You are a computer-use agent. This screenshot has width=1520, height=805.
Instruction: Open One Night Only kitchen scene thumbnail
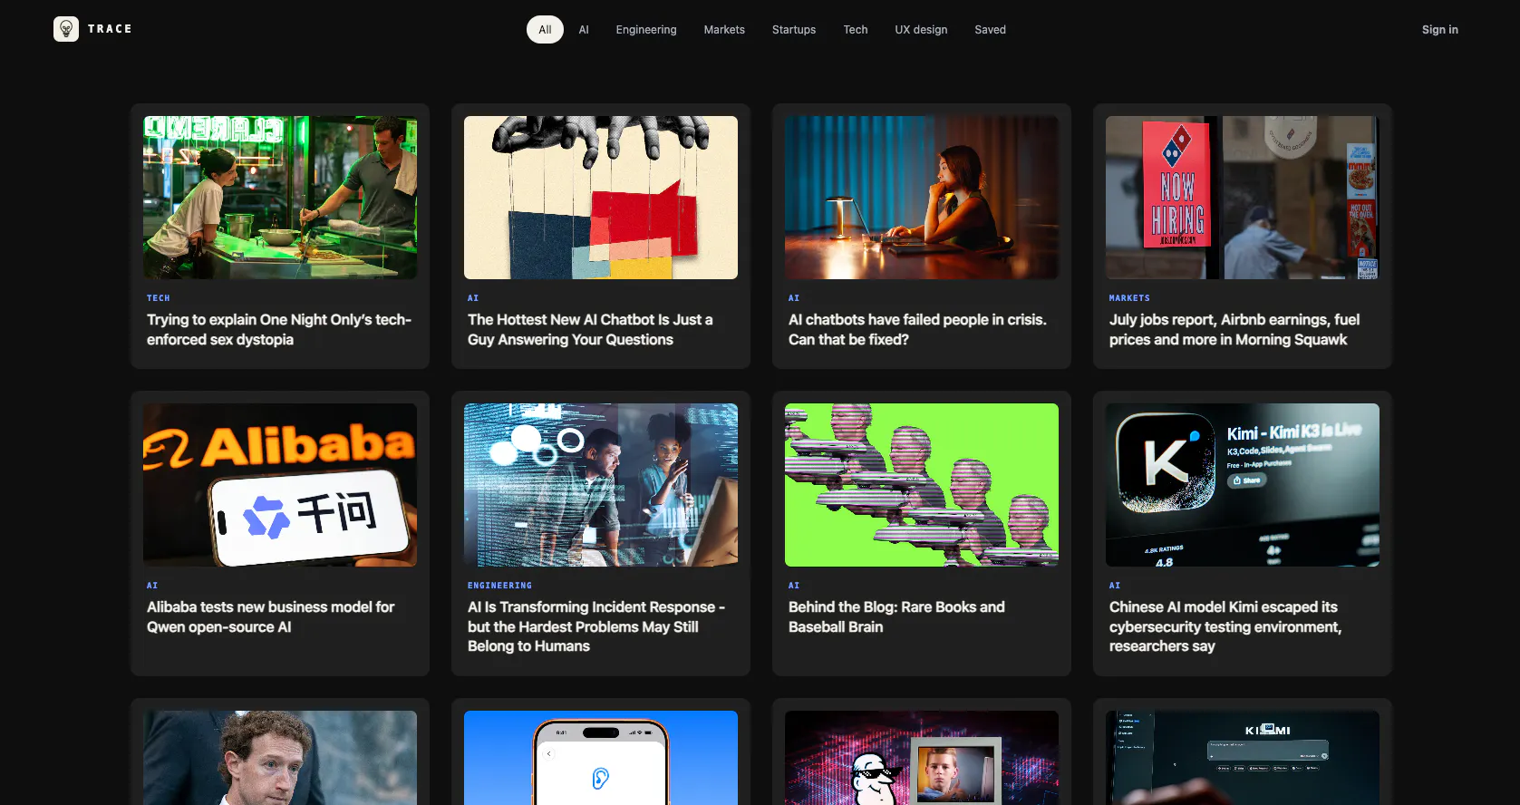[x=280, y=198]
